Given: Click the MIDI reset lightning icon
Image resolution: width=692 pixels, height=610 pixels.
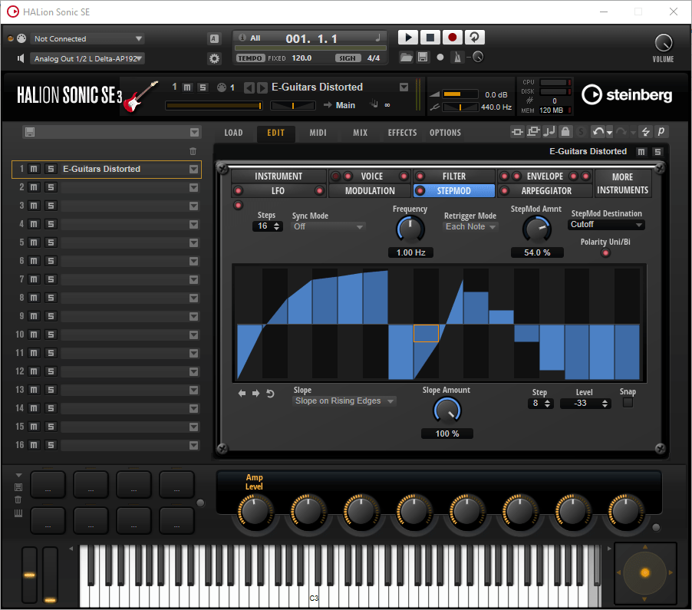Looking at the screenshot, I should (646, 132).
